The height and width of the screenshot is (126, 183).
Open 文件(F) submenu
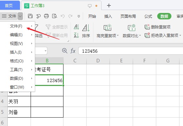(x=17, y=26)
